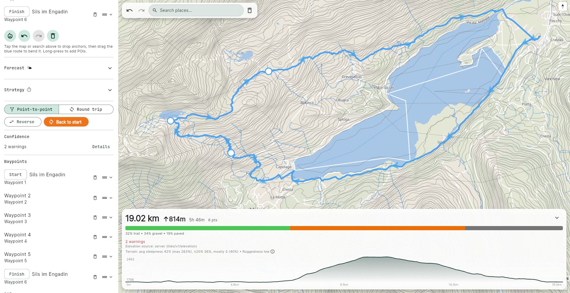
Task: Reverse the route direction
Action: (x=23, y=121)
